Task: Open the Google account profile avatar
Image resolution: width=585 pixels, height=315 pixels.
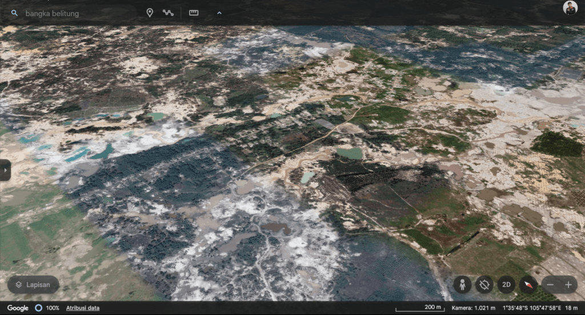Action: coord(570,8)
